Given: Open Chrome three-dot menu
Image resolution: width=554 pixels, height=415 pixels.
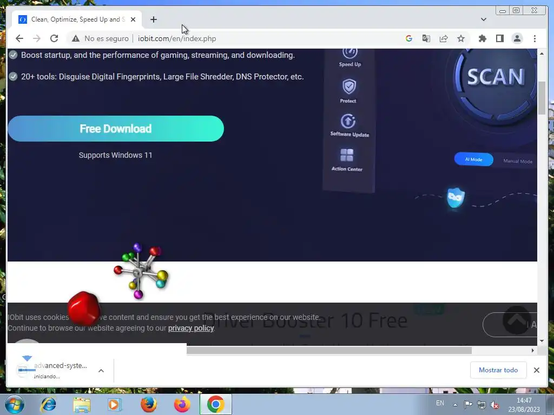Looking at the screenshot, I should coord(535,38).
